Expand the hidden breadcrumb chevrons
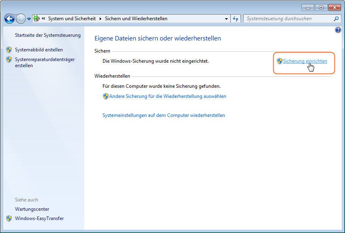Screen dimensions: 345x233 pyautogui.click(x=43, y=19)
